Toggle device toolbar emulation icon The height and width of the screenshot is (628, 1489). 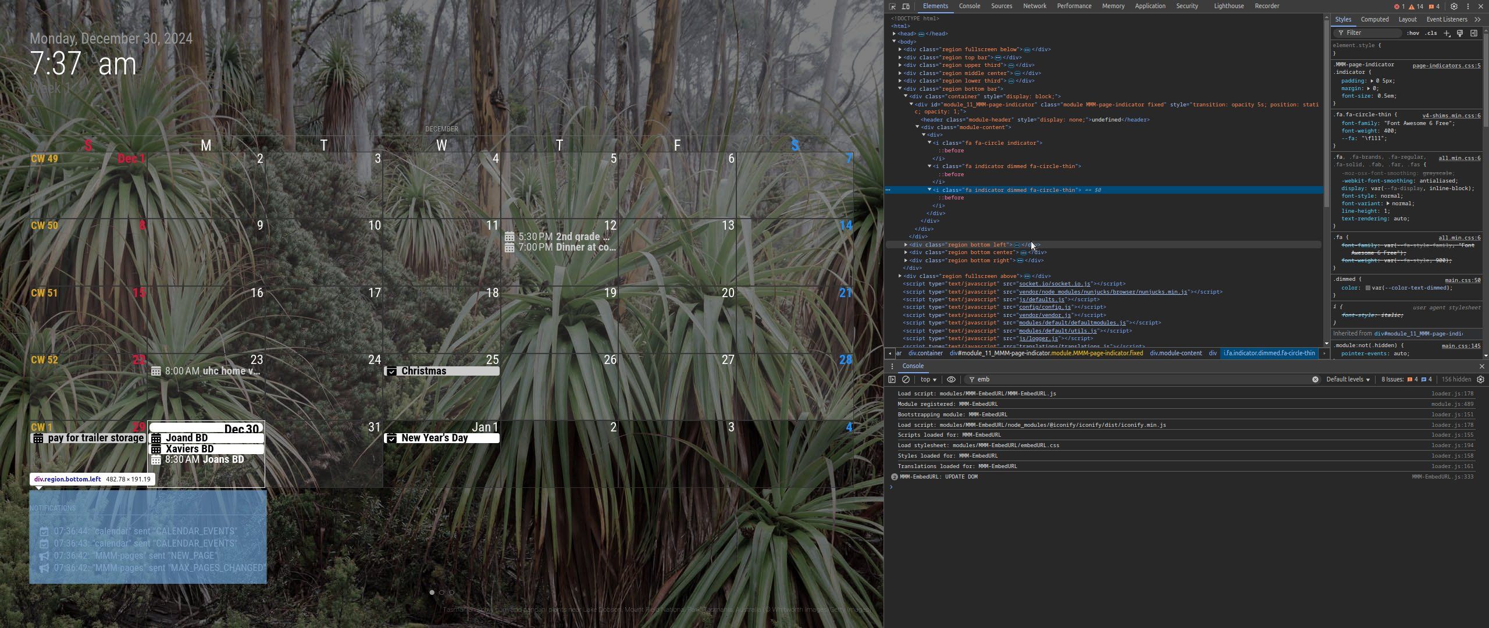906,6
